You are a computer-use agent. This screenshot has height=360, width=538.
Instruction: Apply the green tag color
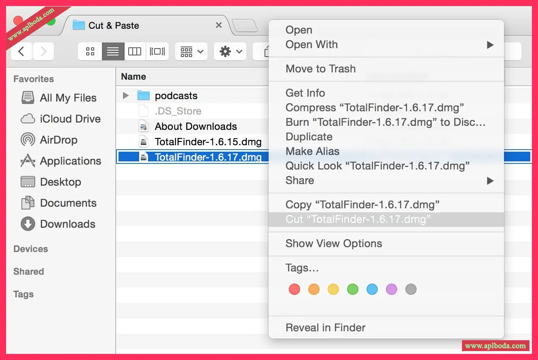pyautogui.click(x=353, y=289)
